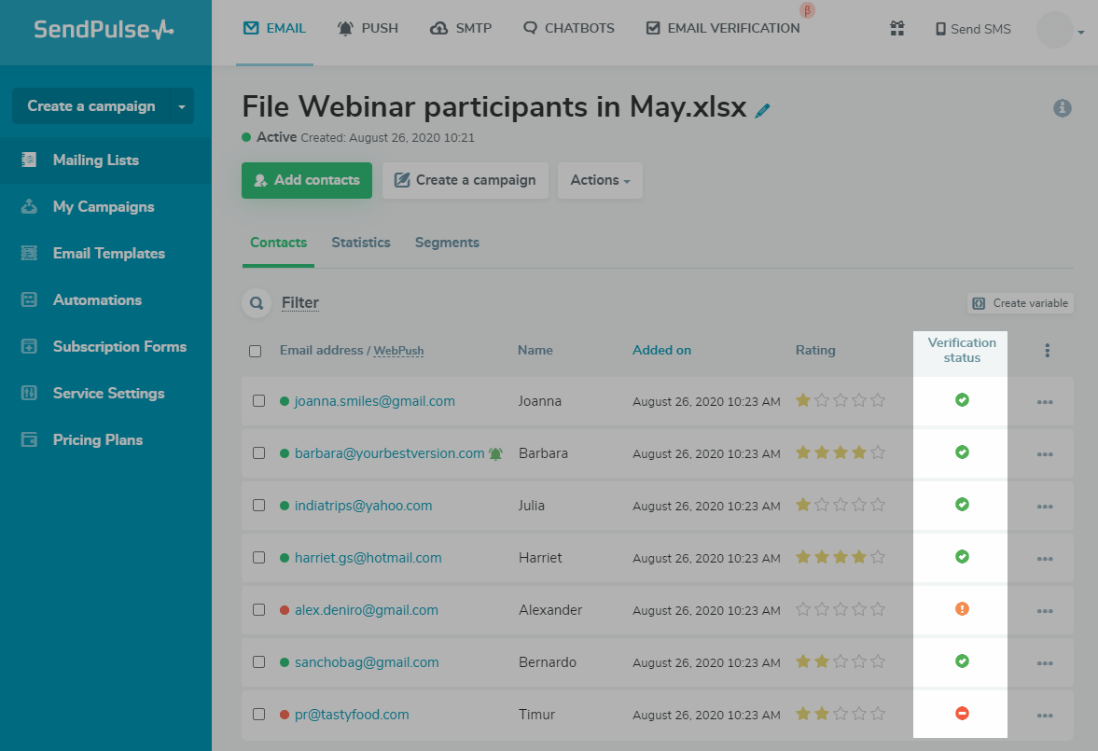Toggle the select-all contacts checkbox
The height and width of the screenshot is (751, 1098).
256,352
